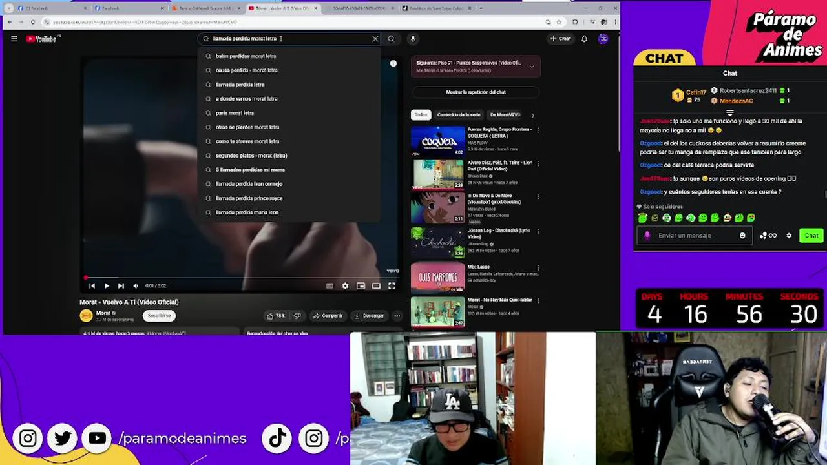The height and width of the screenshot is (465, 827).
Task: Open the Morat channel avatar
Action: tap(86, 315)
